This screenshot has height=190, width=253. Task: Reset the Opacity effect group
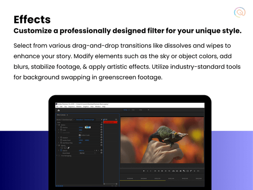[x=101, y=145]
